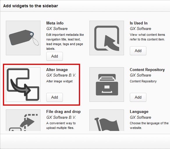Screen dimensions: 170x149
Task: Add the Meta info widget
Action: click(54, 56)
